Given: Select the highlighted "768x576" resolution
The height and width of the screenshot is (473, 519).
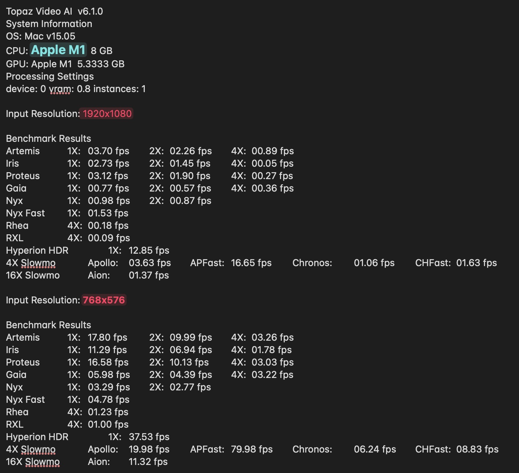Looking at the screenshot, I should (104, 300).
